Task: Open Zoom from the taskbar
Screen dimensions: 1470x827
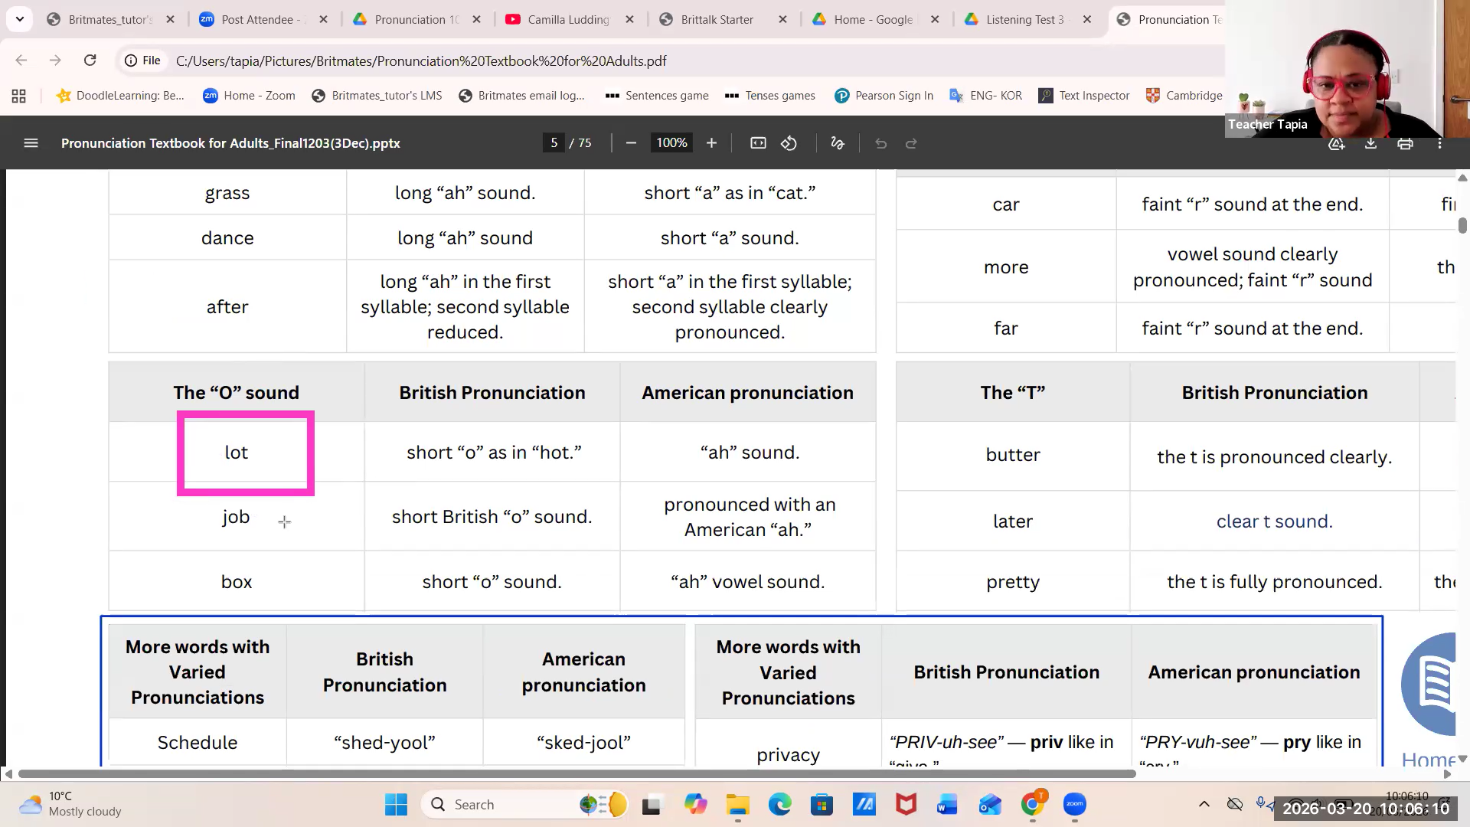Action: [1074, 804]
